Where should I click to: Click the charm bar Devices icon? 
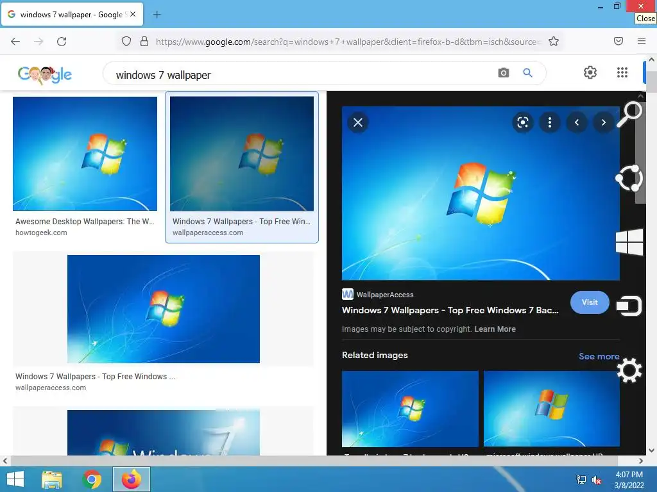629,306
